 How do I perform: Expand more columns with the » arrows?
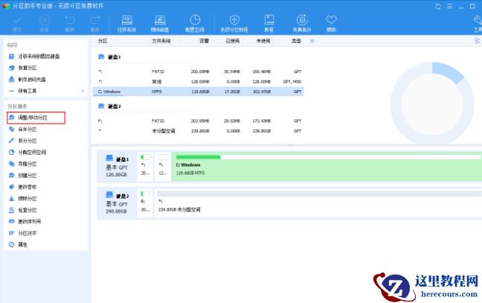click(312, 41)
